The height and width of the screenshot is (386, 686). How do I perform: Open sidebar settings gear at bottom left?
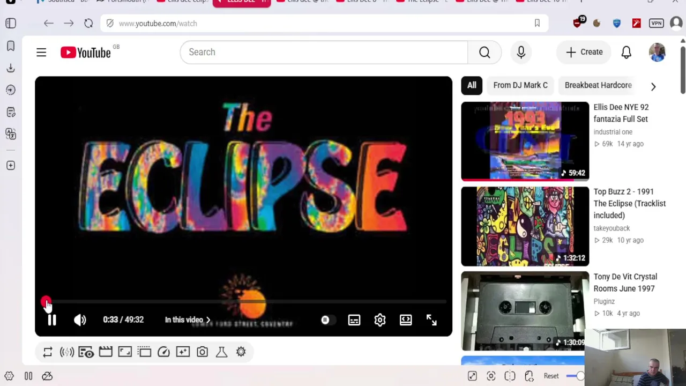pos(9,376)
